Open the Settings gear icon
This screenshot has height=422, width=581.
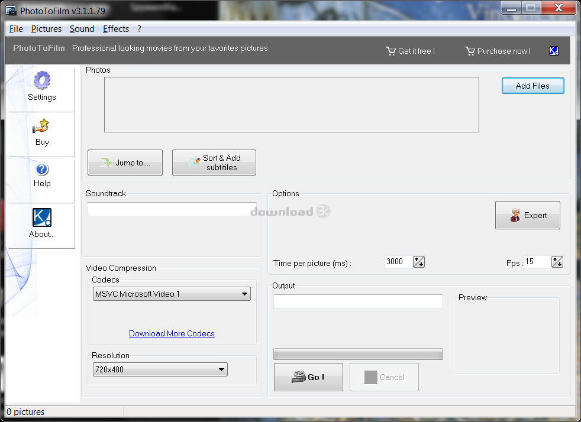[x=42, y=80]
